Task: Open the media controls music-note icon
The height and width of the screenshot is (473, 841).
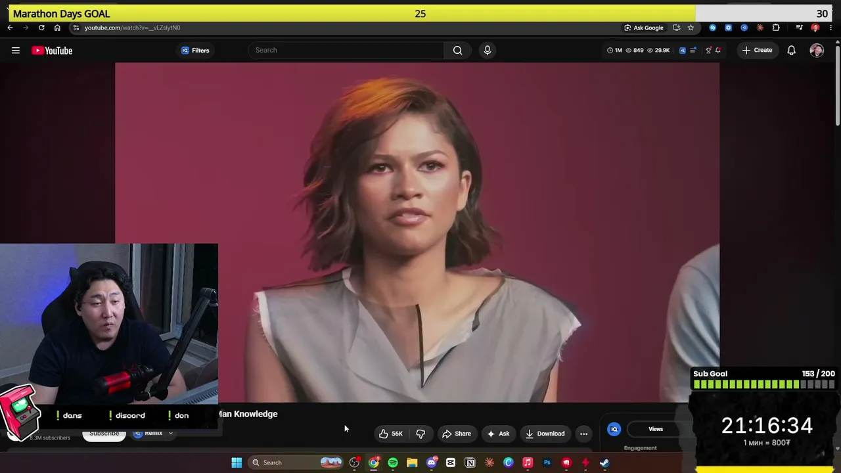Action: coord(799,28)
